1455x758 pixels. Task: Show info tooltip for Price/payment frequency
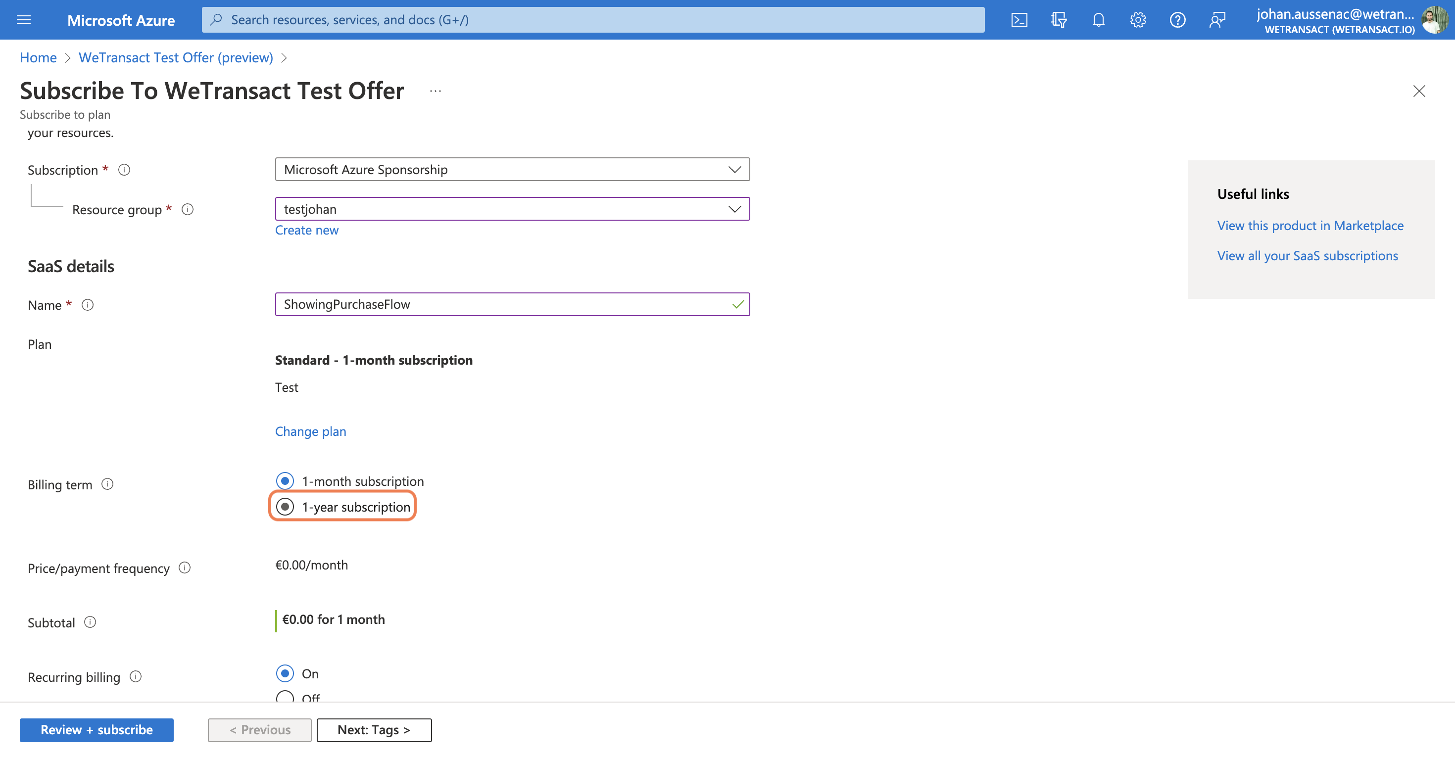tap(185, 568)
